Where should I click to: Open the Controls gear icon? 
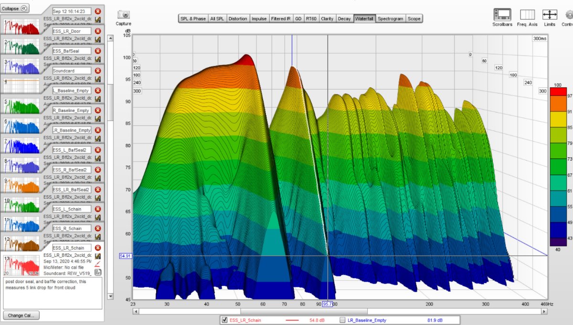568,15
